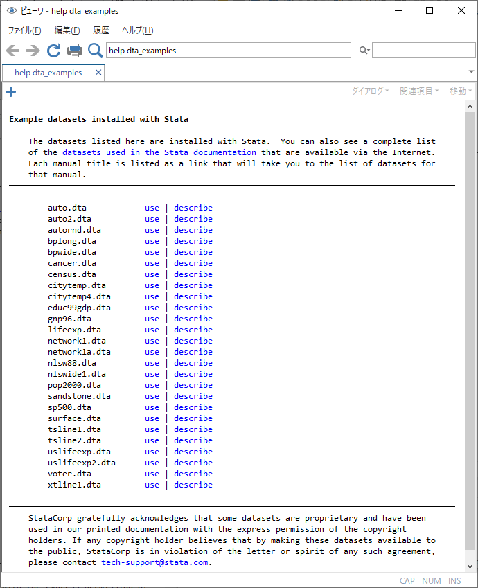Click describe link for citytemp4.dta

pos(193,296)
